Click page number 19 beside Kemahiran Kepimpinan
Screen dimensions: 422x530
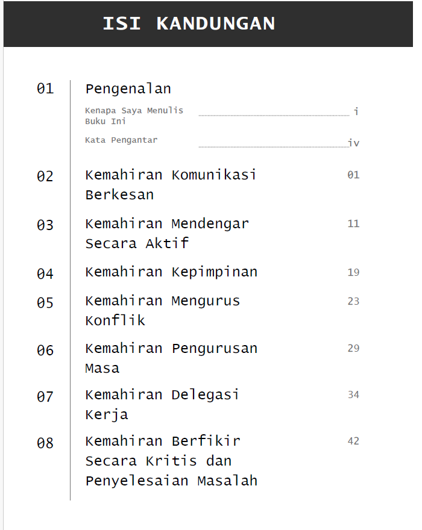pos(353,273)
